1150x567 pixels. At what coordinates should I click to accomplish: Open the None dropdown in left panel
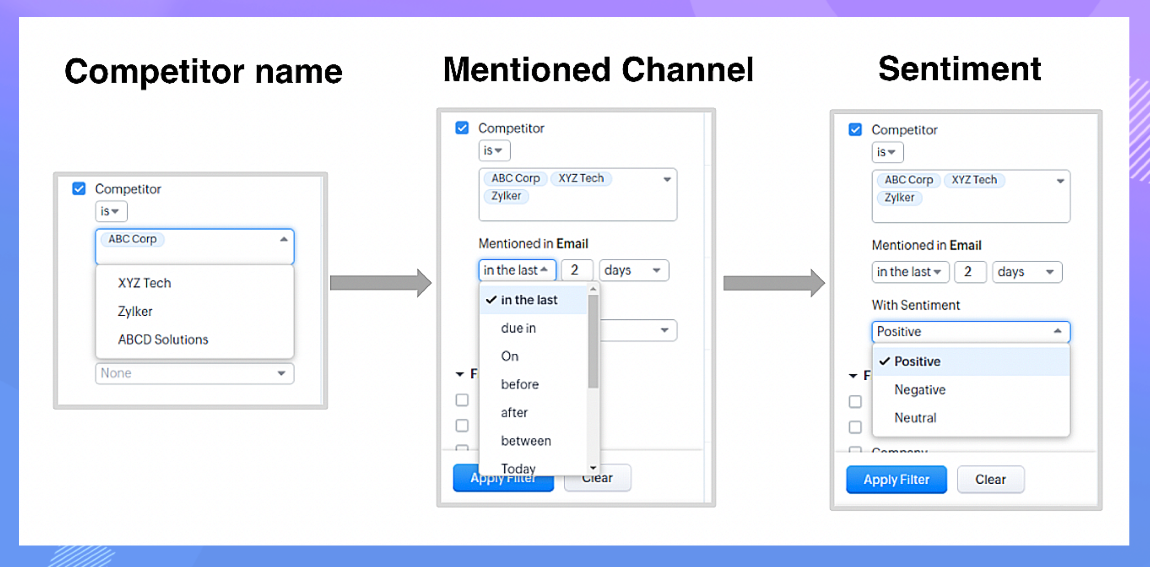click(194, 373)
